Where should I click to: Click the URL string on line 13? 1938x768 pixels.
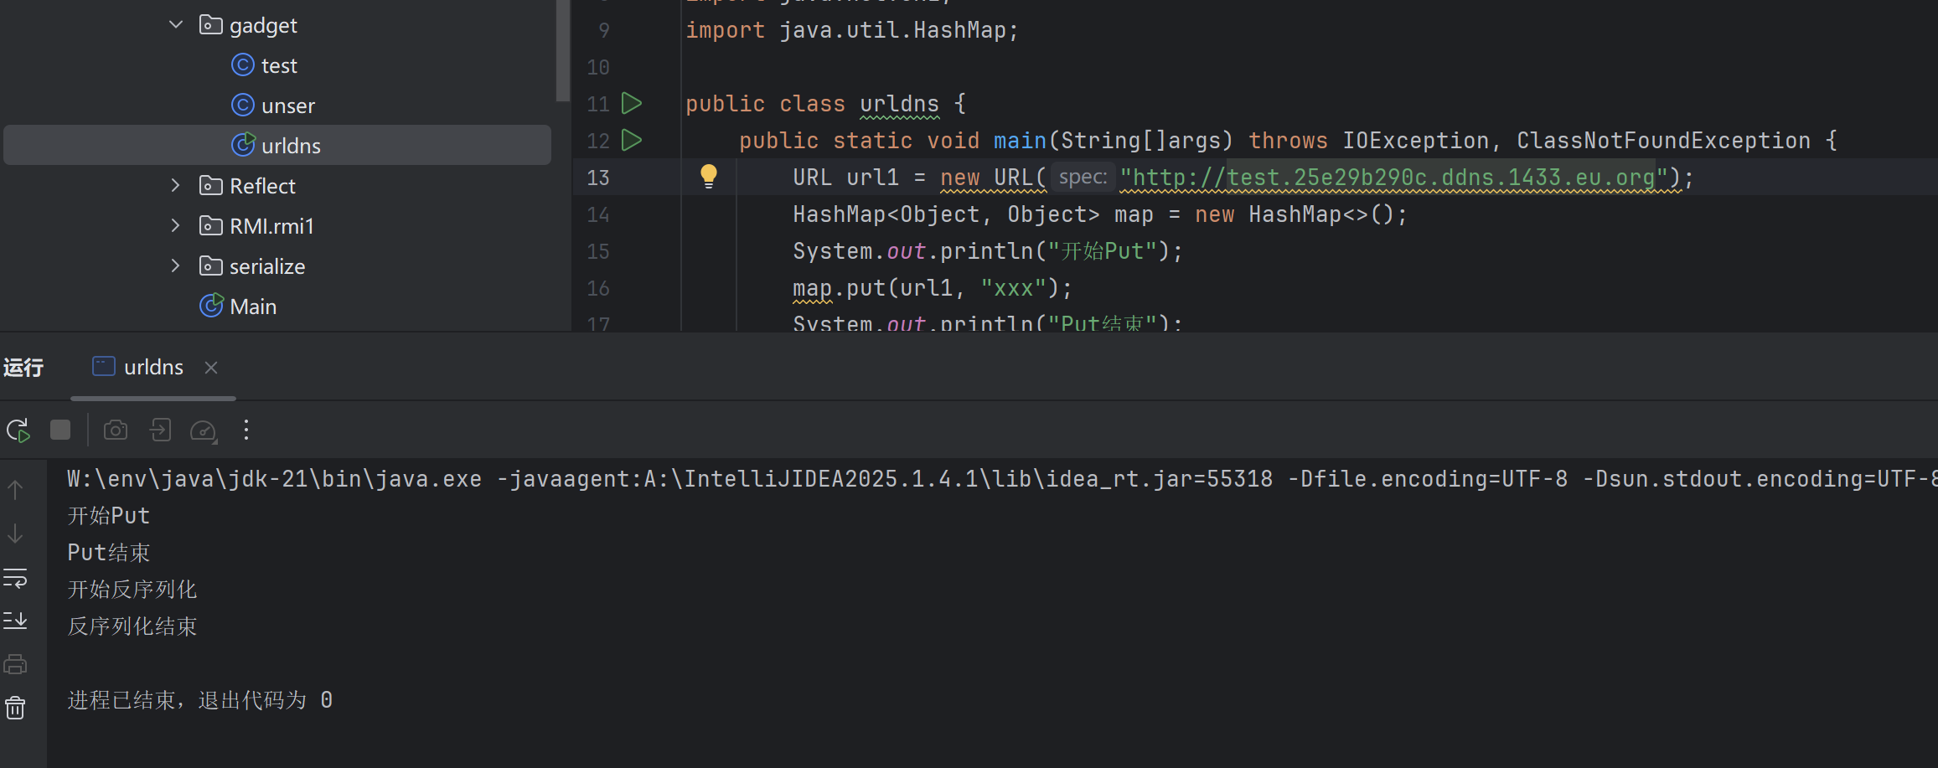pos(1394,178)
